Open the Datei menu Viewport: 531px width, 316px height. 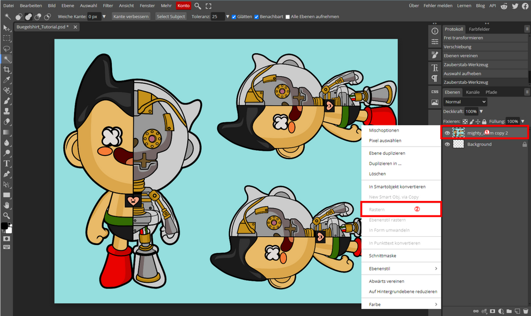8,6
